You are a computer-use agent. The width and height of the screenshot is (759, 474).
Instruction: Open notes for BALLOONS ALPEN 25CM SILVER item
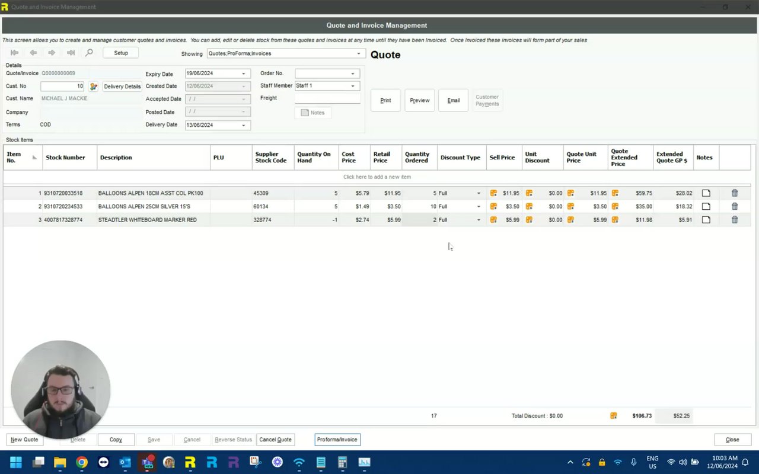pos(706,206)
